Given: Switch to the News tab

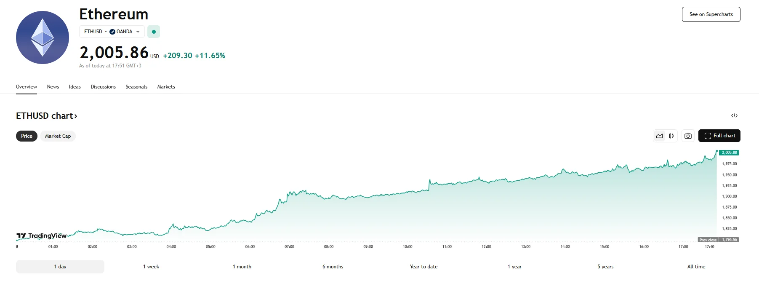Looking at the screenshot, I should (x=53, y=87).
